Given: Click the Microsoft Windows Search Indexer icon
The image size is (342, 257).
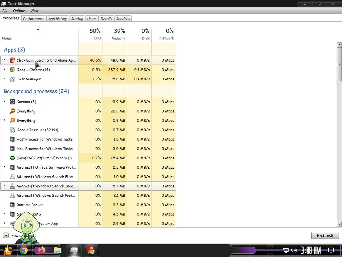Looking at the screenshot, I should [12, 186].
